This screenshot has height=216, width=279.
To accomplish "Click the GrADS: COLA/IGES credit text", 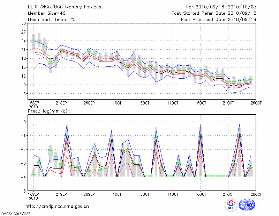I will click(16, 213).
